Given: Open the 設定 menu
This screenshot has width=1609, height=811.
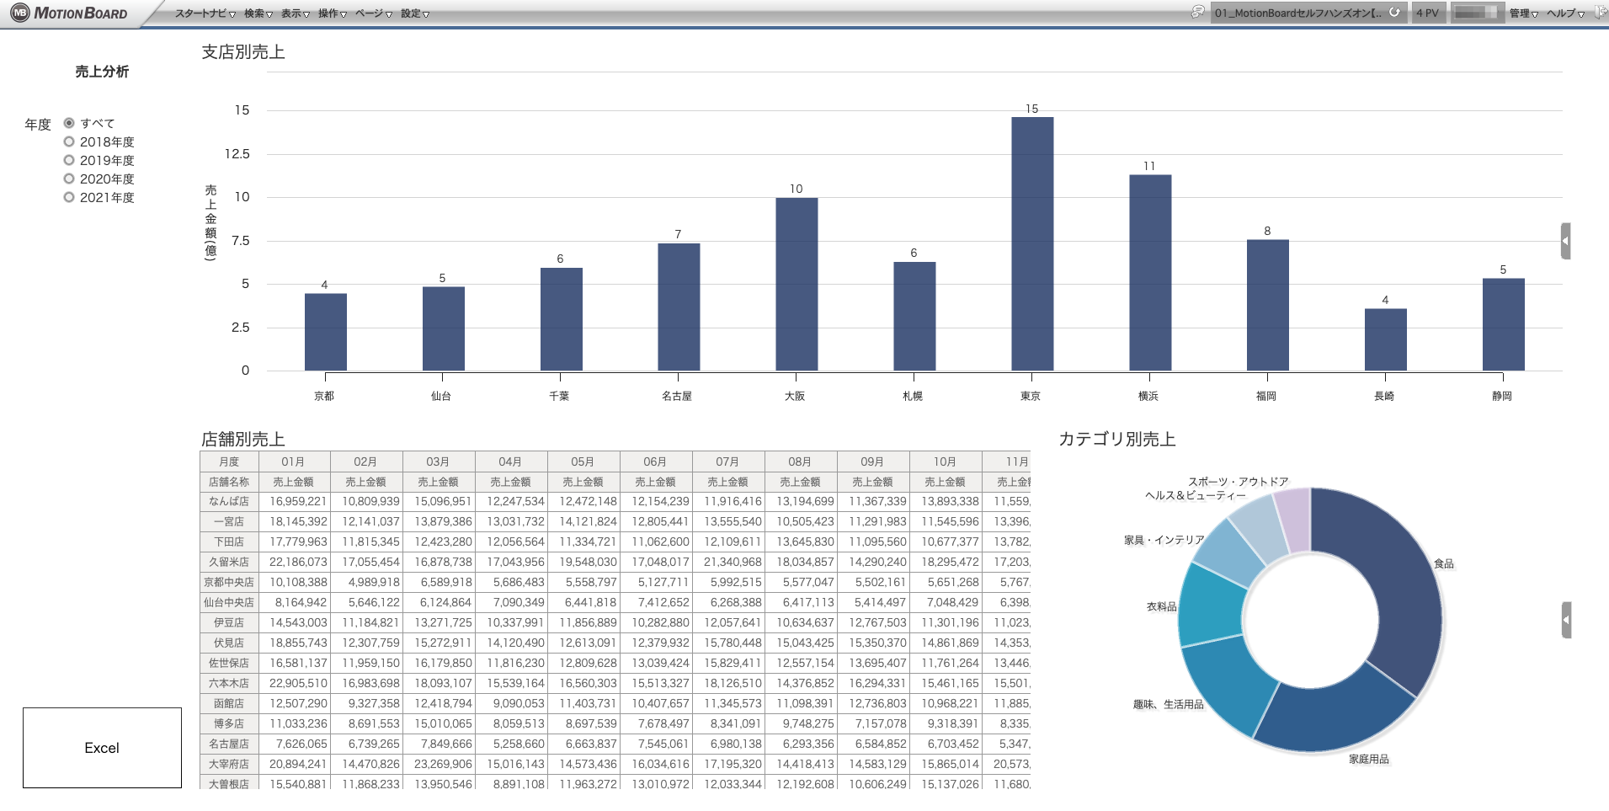Looking at the screenshot, I should coord(415,13).
